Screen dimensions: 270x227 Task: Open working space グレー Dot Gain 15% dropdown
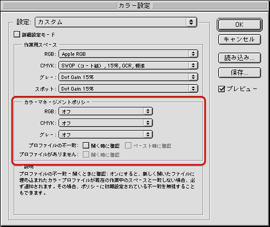tap(128, 77)
